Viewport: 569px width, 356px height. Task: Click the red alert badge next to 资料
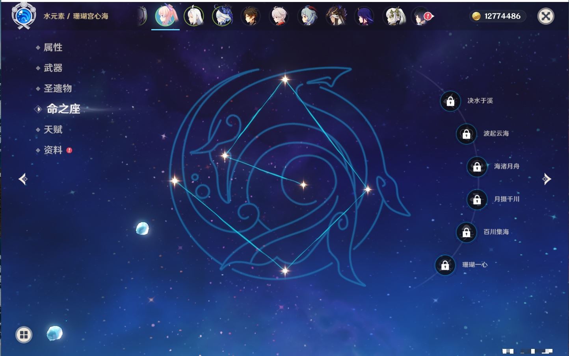click(69, 150)
